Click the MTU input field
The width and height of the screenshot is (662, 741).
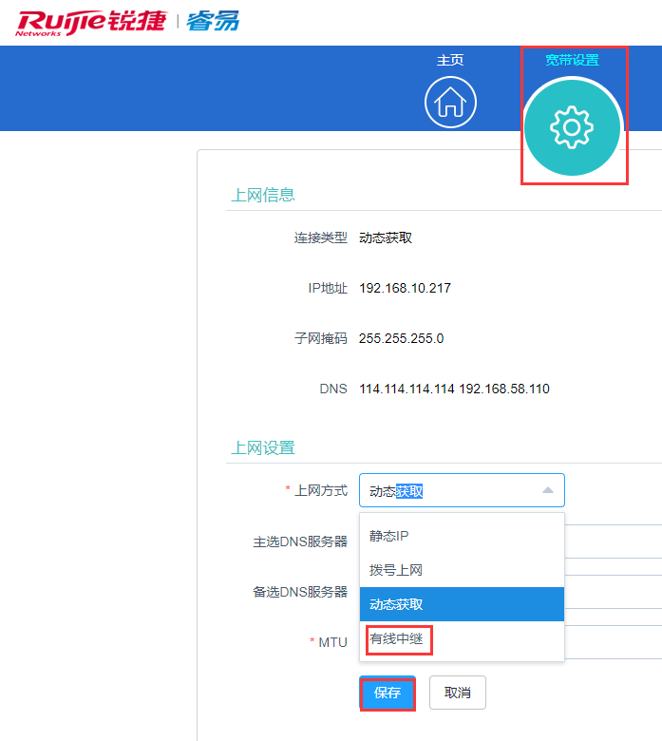(614, 641)
